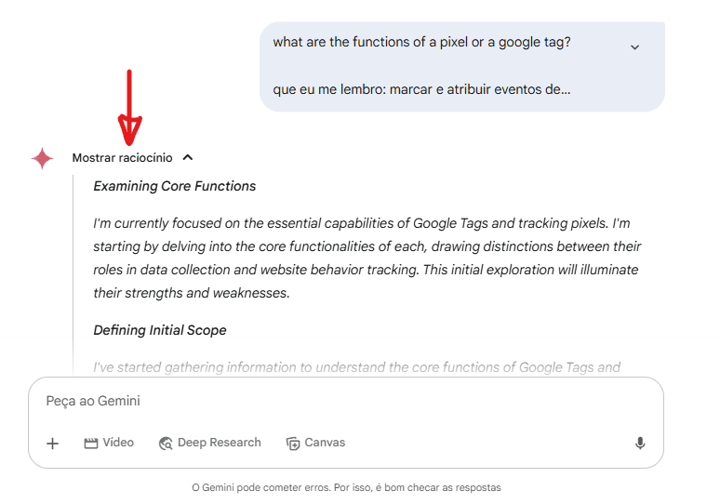Click the 'que eu me lembro' message line
The width and height of the screenshot is (720, 504).
click(421, 90)
